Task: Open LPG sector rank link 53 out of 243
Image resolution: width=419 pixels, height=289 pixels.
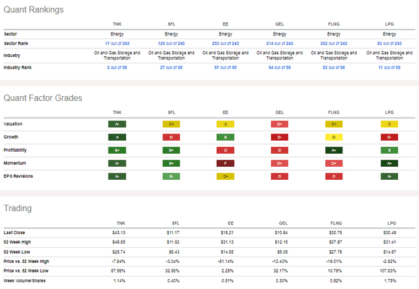Action: 390,44
